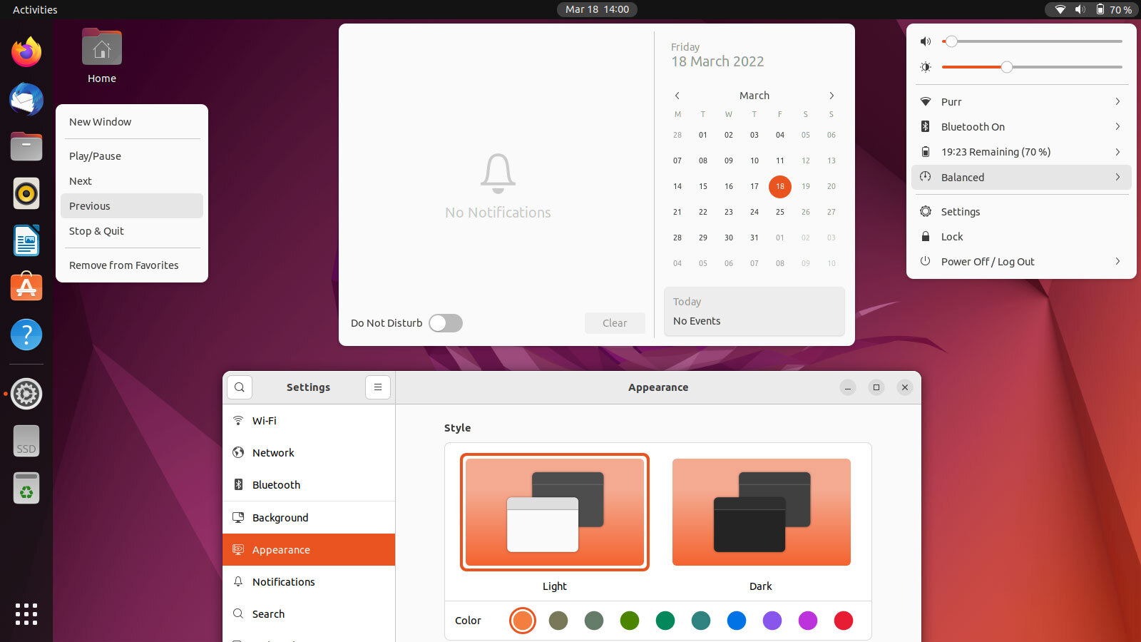
Task: Launch Ubuntu Software store icon
Action: point(26,287)
